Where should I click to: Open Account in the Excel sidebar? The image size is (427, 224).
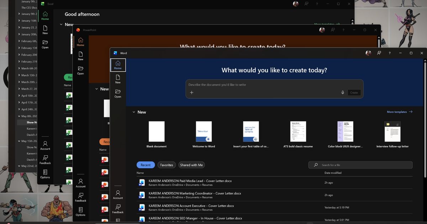point(45,145)
